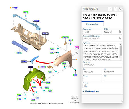This screenshot has height=109, width=129.
Task: Select the <10922 part label
Action: pos(19,53)
